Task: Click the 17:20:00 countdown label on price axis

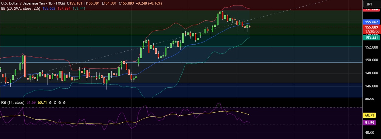Action: coord(372,31)
